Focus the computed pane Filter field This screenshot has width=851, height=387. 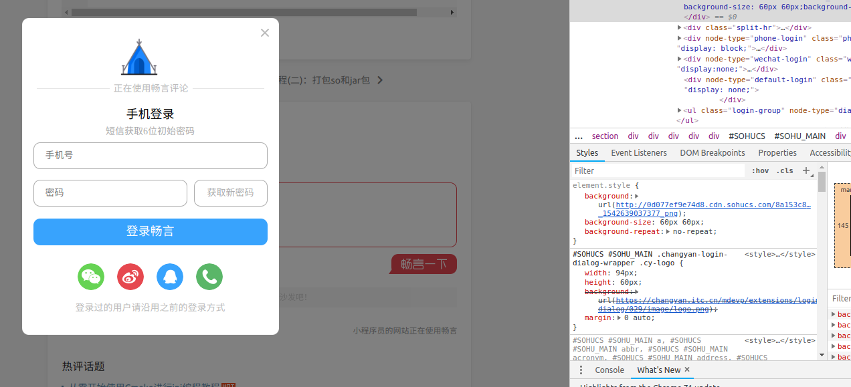[841, 299]
